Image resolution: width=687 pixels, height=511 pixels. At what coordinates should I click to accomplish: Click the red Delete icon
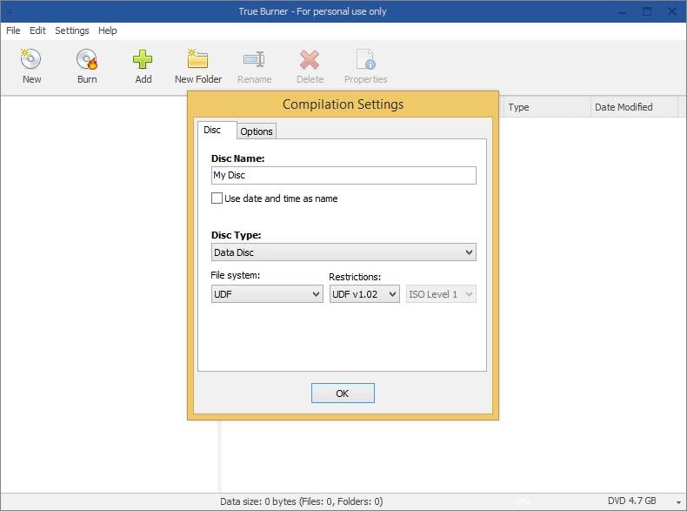(x=310, y=59)
